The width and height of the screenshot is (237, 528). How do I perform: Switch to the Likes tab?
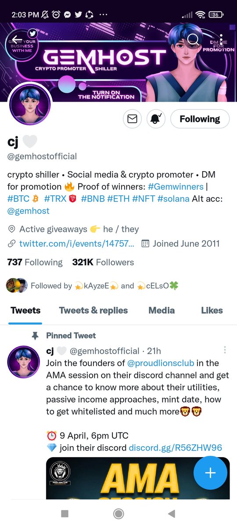212,310
